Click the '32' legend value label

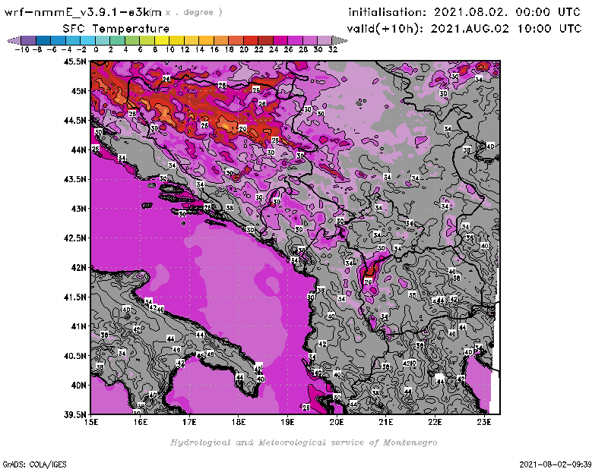(x=332, y=49)
